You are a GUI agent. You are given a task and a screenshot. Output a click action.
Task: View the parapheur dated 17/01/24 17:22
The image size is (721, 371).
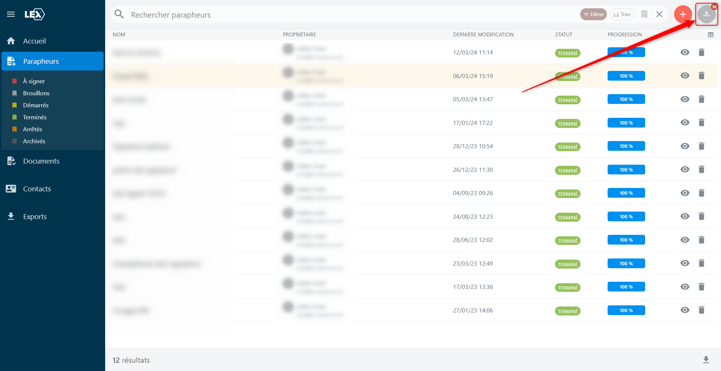pyautogui.click(x=685, y=123)
